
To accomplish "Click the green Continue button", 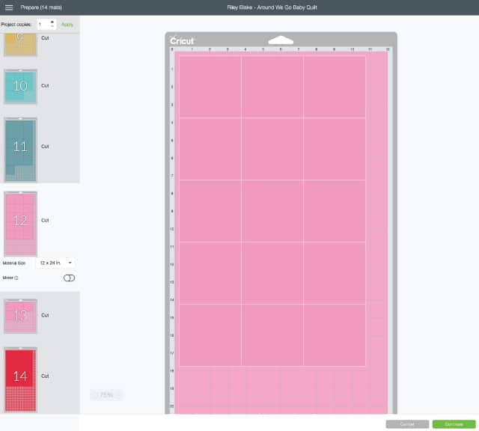I will [x=454, y=424].
